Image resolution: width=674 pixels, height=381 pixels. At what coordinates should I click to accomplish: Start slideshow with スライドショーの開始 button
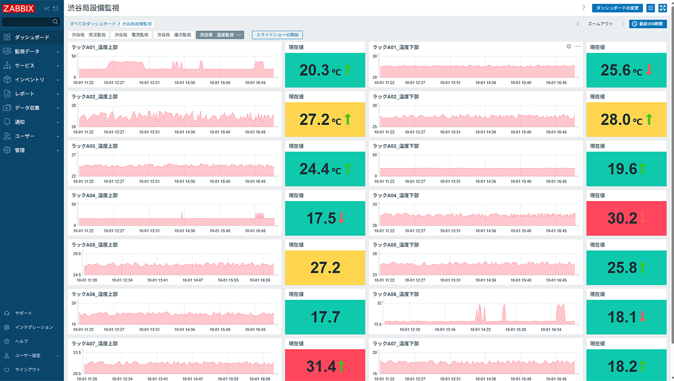click(x=277, y=35)
